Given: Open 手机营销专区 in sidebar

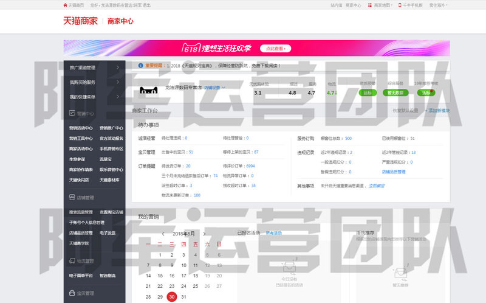Looking at the screenshot, I should coord(111,148).
